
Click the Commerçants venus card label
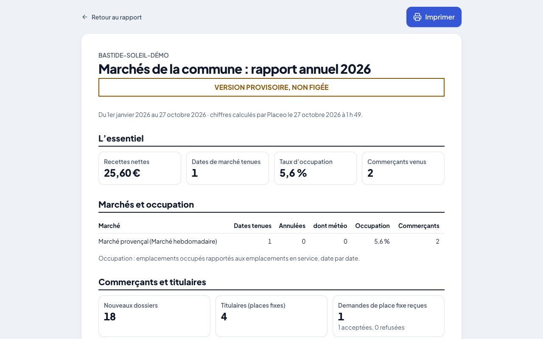click(397, 161)
